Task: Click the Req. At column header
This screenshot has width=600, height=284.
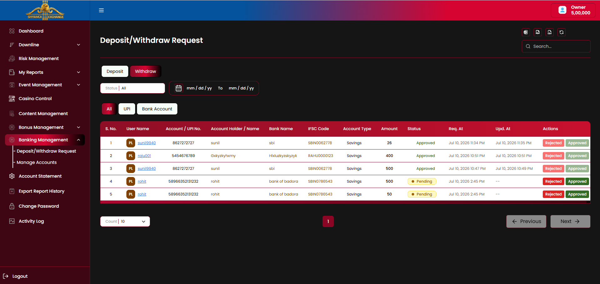Action: pyautogui.click(x=456, y=129)
